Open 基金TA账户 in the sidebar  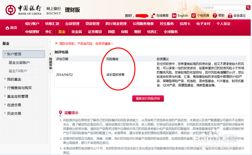tap(18, 71)
